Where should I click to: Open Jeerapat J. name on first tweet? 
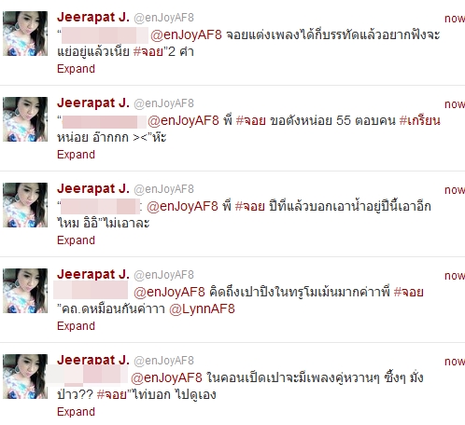point(93,17)
